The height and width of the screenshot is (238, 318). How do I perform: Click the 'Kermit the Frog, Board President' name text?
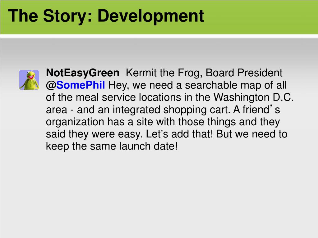(x=204, y=73)
